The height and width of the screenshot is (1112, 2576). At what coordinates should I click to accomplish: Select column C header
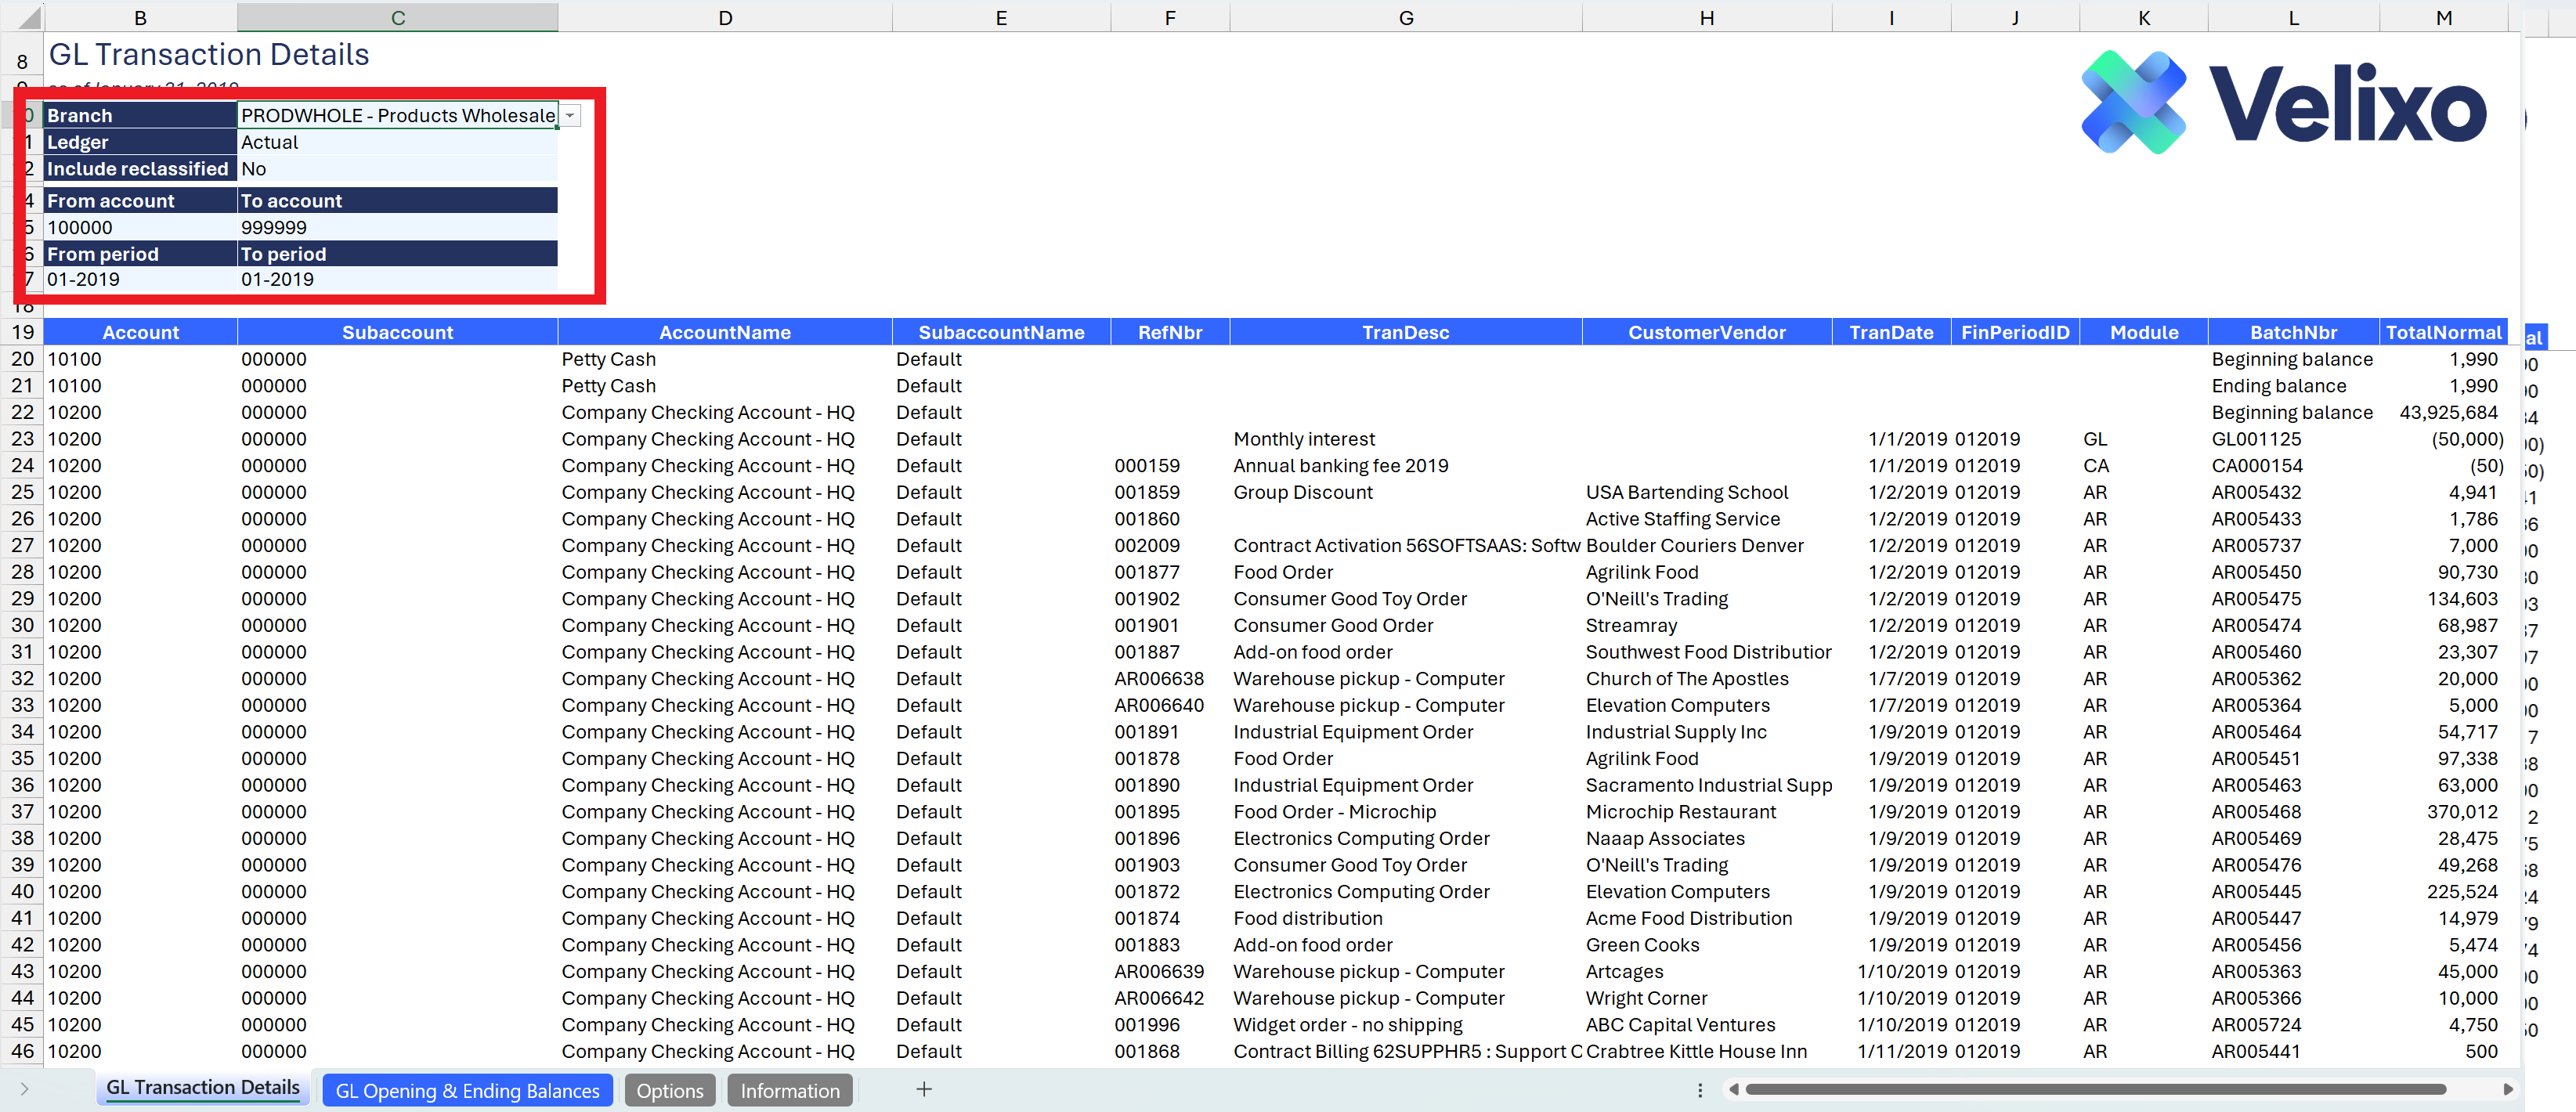pyautogui.click(x=397, y=17)
